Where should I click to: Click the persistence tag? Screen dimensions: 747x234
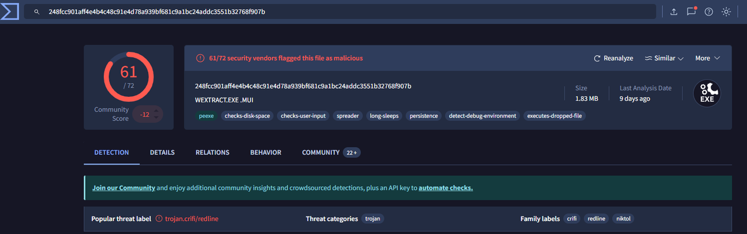click(x=424, y=116)
